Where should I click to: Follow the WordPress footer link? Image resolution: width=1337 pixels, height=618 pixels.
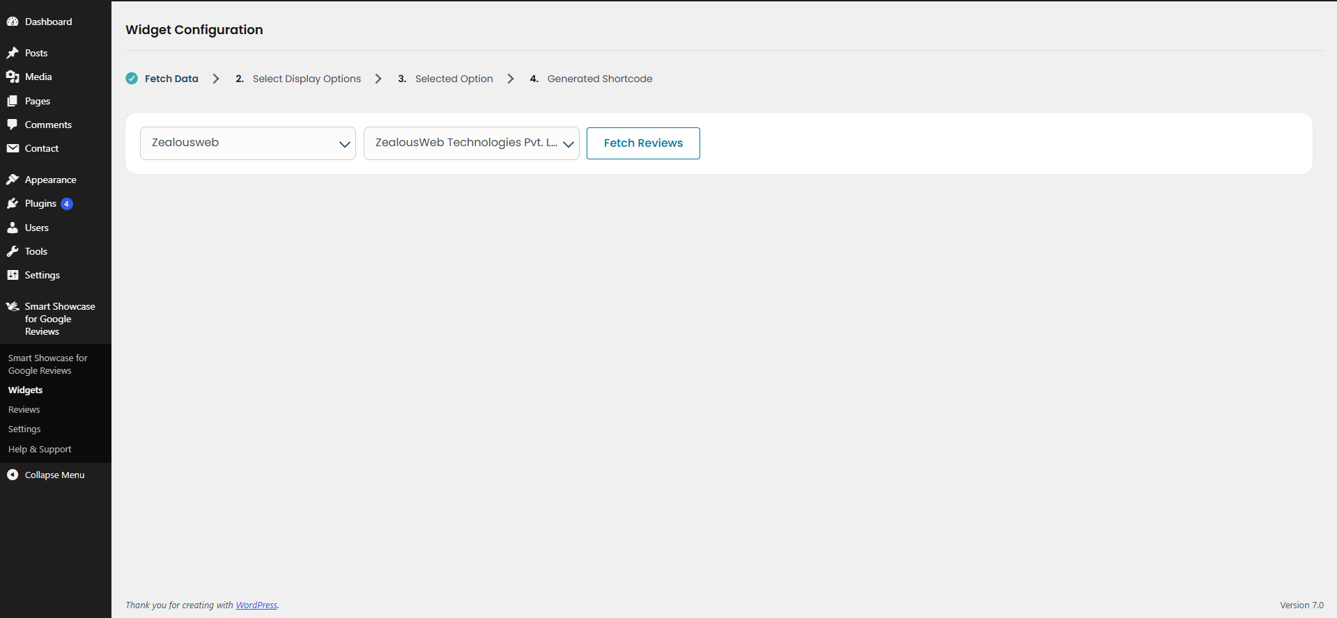pos(256,605)
